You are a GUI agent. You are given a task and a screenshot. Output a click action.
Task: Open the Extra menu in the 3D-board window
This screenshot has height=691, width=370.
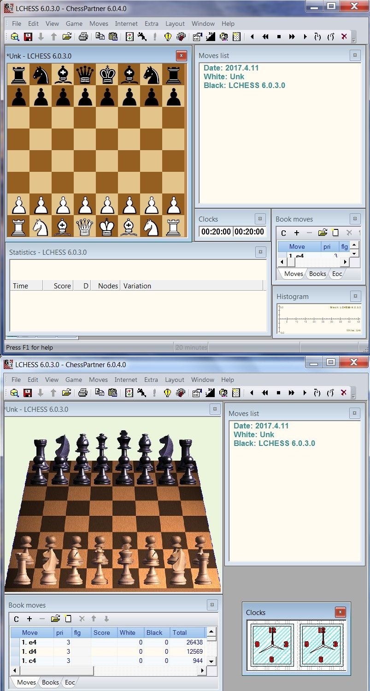pyautogui.click(x=151, y=380)
